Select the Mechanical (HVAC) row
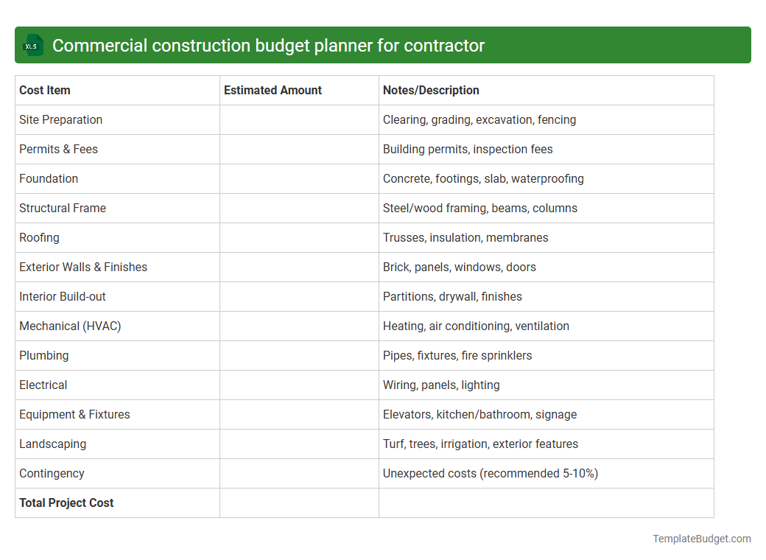The image size is (766, 560). point(70,326)
